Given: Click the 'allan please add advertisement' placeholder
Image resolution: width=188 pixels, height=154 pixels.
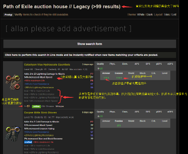Looking at the screenshot, I should click(69, 28).
